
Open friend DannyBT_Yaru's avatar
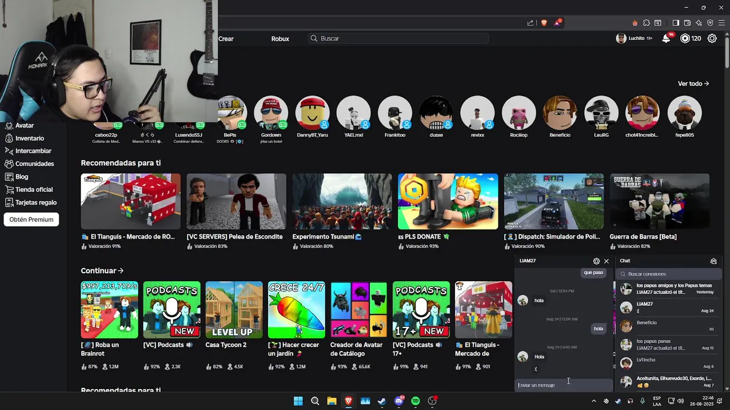[313, 113]
